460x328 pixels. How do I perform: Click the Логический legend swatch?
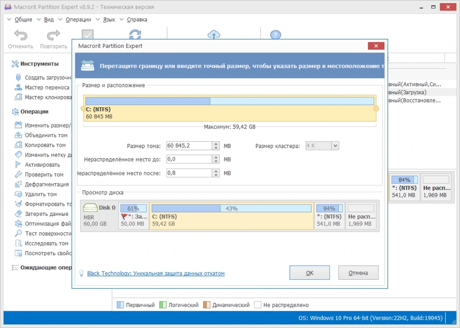162,305
